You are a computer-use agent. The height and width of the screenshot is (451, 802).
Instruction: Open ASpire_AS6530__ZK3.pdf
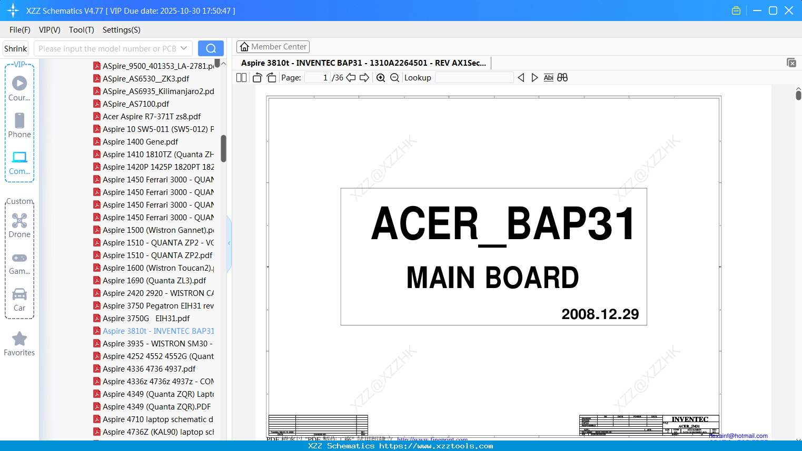pos(146,79)
